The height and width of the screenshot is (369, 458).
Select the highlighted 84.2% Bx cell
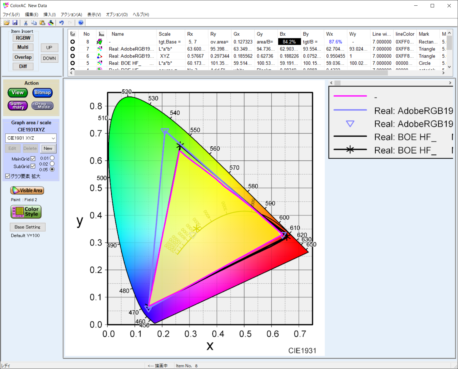289,42
